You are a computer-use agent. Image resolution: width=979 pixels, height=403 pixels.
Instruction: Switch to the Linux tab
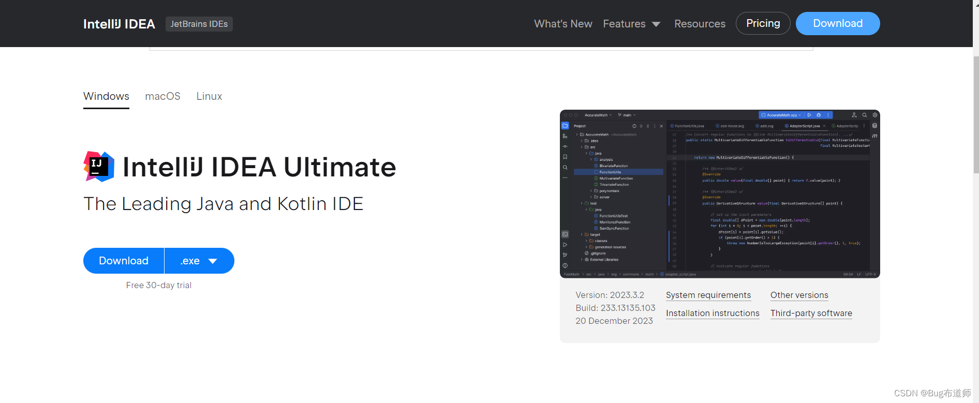209,96
